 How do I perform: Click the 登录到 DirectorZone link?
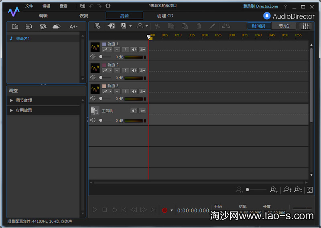(x=260, y=6)
